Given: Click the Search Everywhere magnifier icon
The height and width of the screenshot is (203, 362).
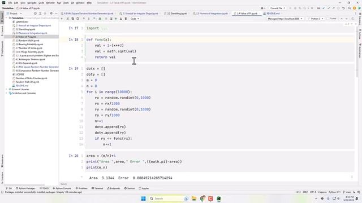Looking at the screenshot, I should pyautogui.click(x=350, y=8).
